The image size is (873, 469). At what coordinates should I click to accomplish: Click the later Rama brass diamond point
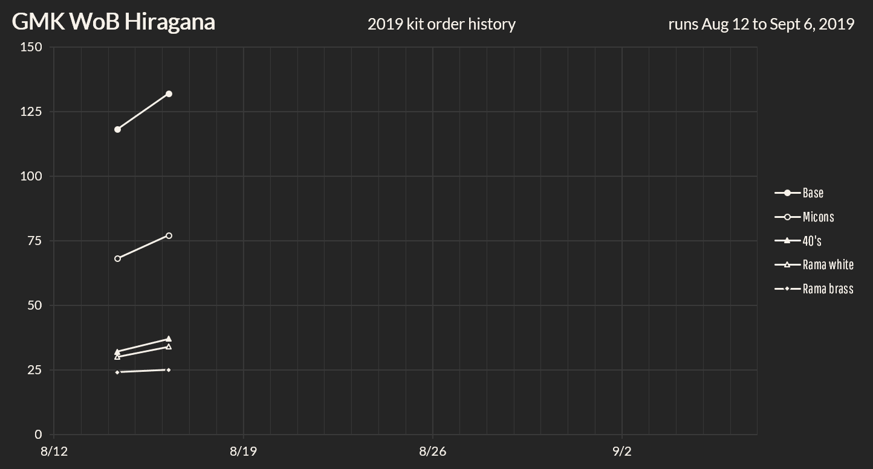[169, 369]
